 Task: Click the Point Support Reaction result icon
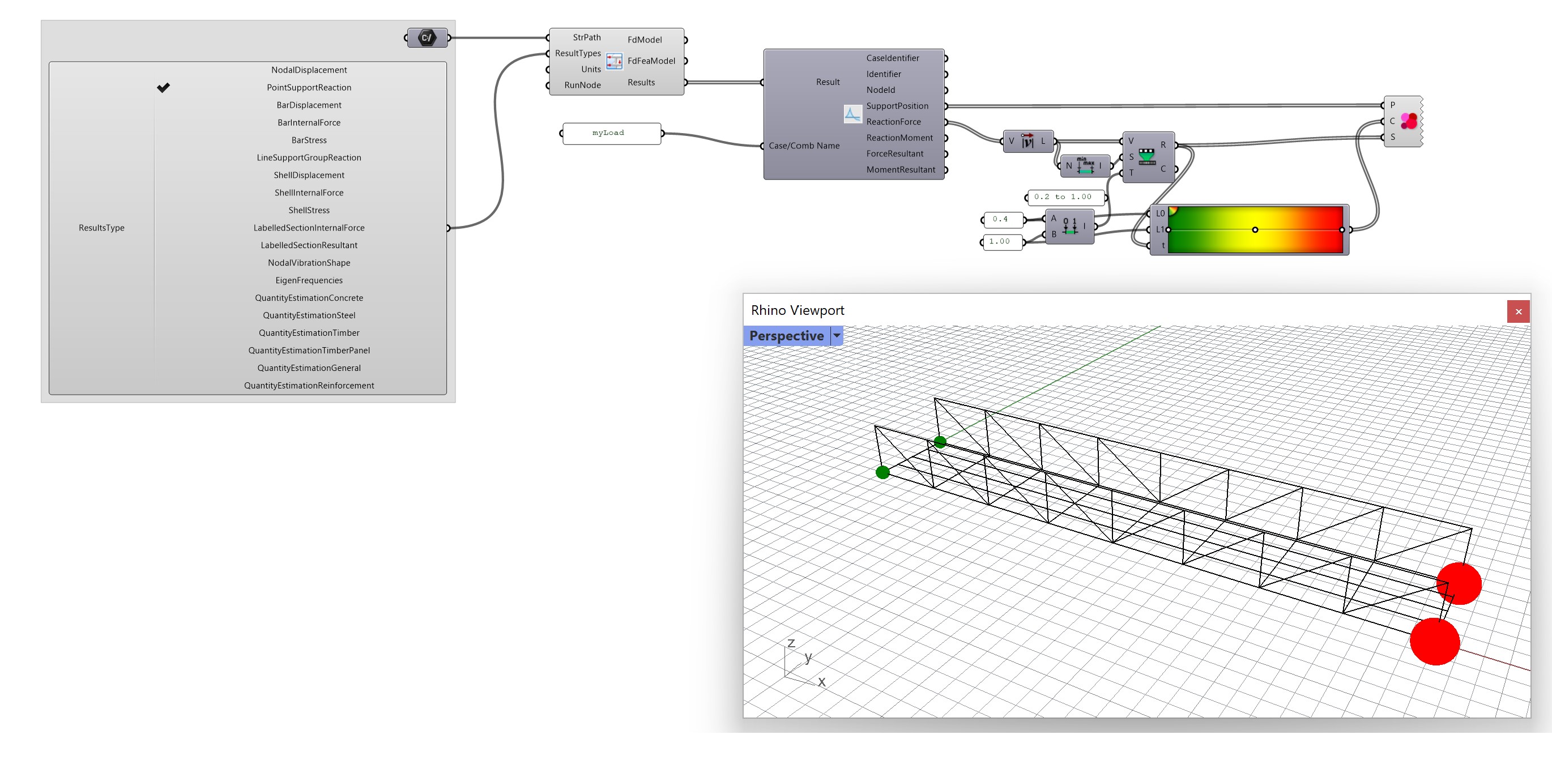[x=852, y=114]
